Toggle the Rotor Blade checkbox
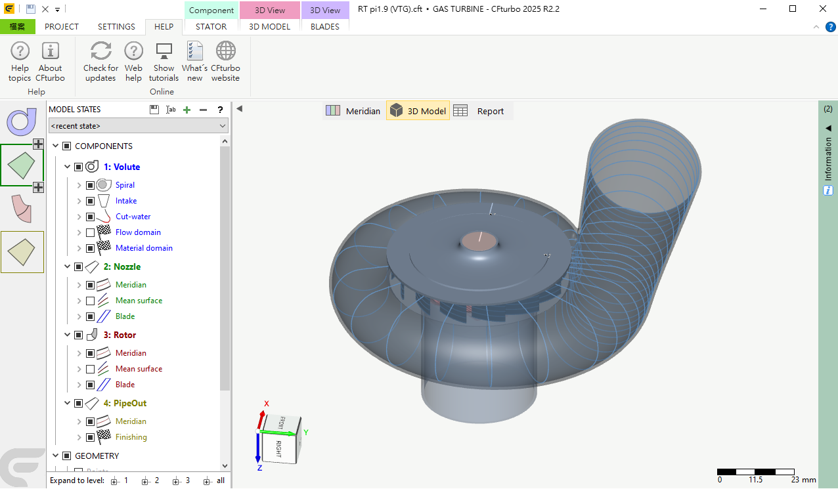The height and width of the screenshot is (489, 838). coord(90,385)
